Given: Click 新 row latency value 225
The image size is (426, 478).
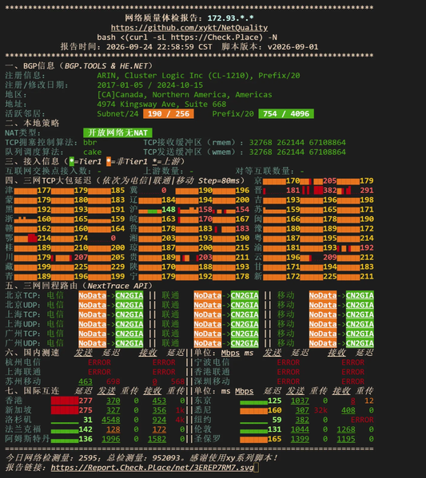Looking at the screenshot, I should pyautogui.click(x=330, y=276).
